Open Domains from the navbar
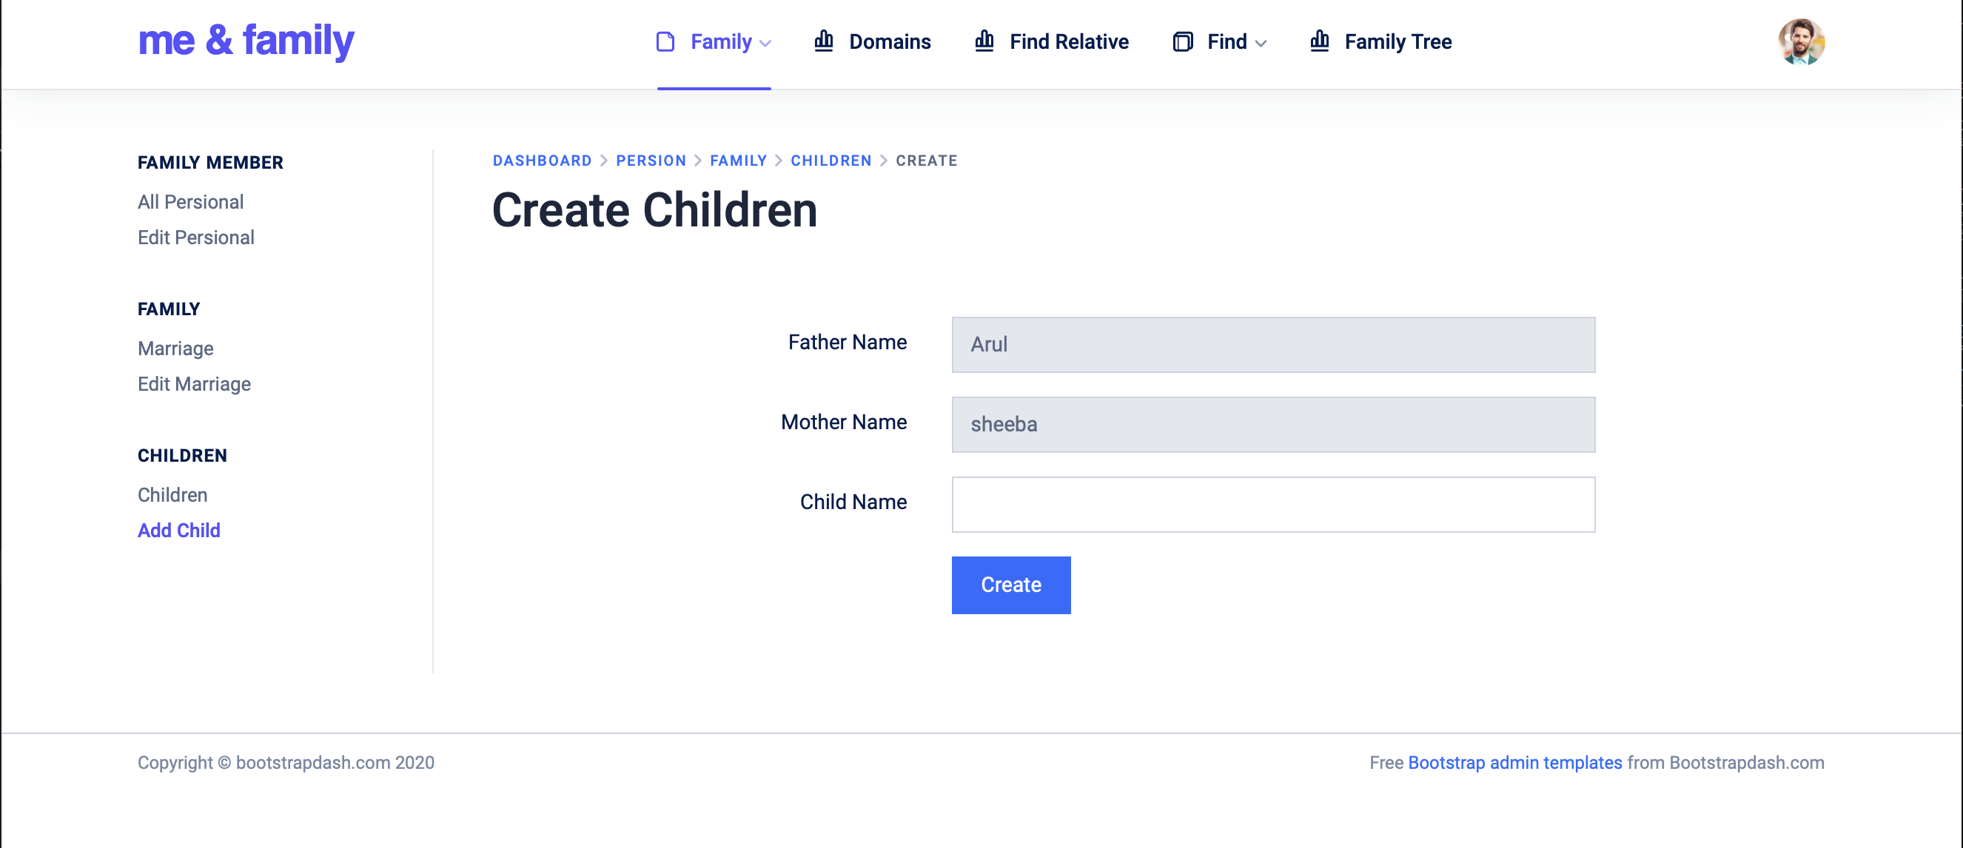 pyautogui.click(x=889, y=42)
